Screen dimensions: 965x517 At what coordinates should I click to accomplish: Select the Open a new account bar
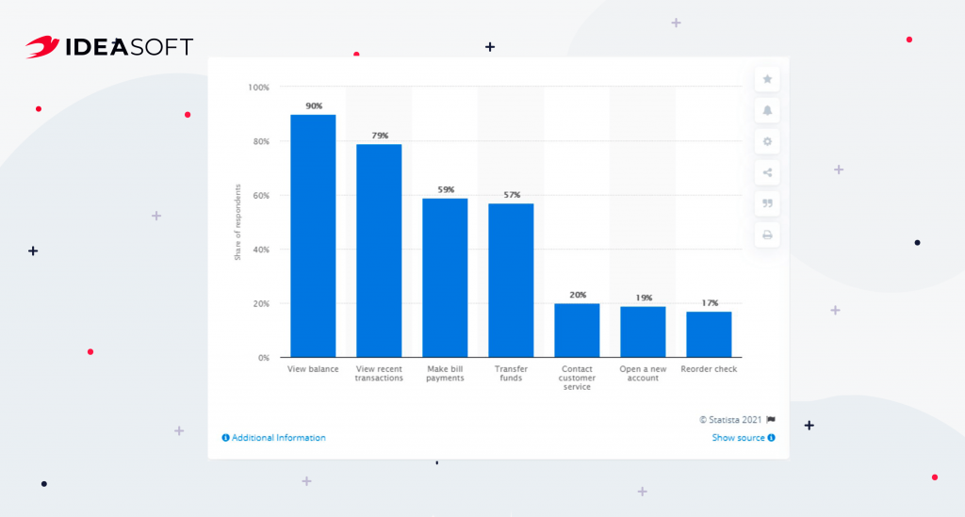click(x=643, y=332)
